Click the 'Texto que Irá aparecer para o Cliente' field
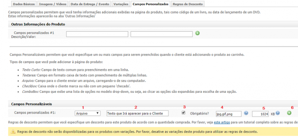Viewport: 298px width, 138px height. coord(137,114)
